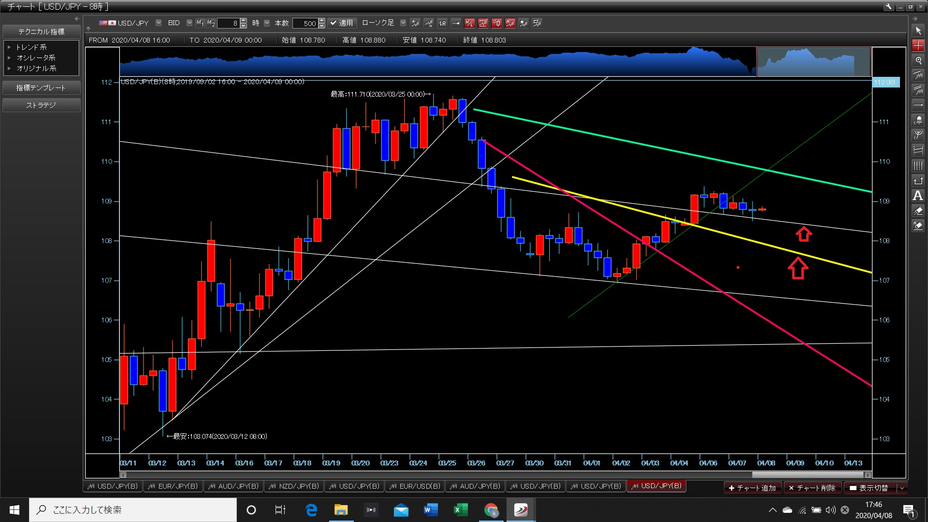Toggle the red H/L display button

point(469,23)
